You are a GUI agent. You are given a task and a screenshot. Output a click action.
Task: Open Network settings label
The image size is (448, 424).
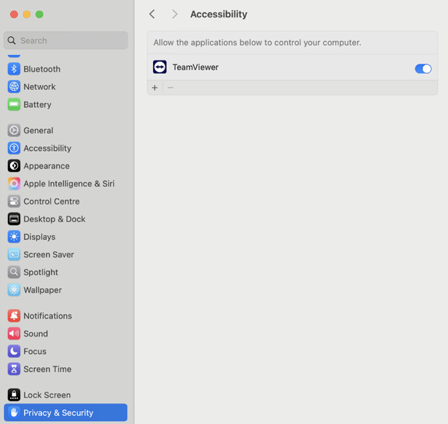pyautogui.click(x=39, y=87)
